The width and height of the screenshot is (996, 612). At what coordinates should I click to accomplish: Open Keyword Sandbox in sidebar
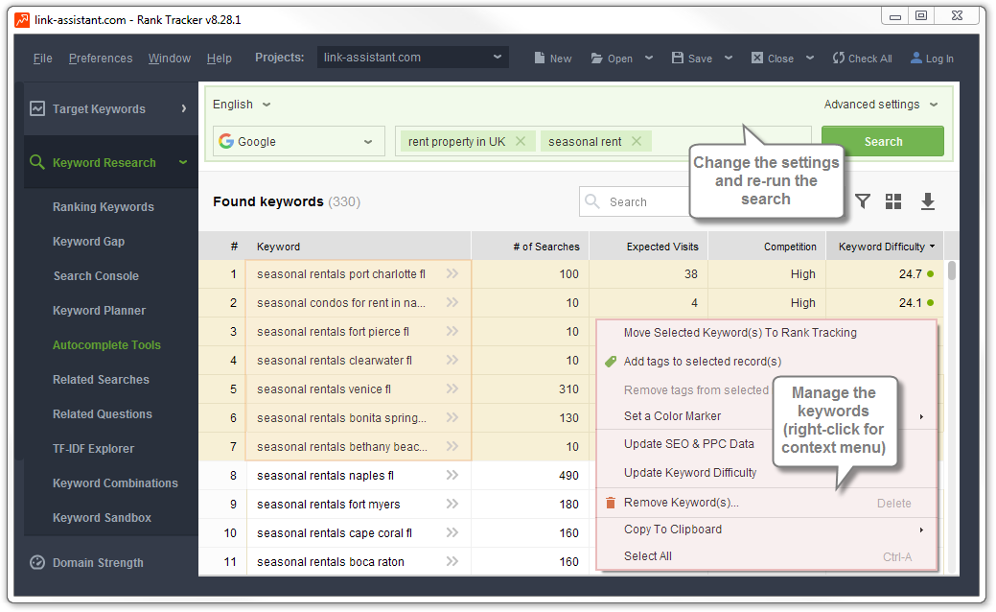[x=102, y=517]
